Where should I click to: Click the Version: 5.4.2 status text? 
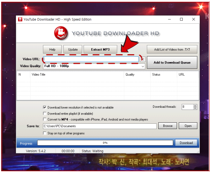tap(36, 151)
